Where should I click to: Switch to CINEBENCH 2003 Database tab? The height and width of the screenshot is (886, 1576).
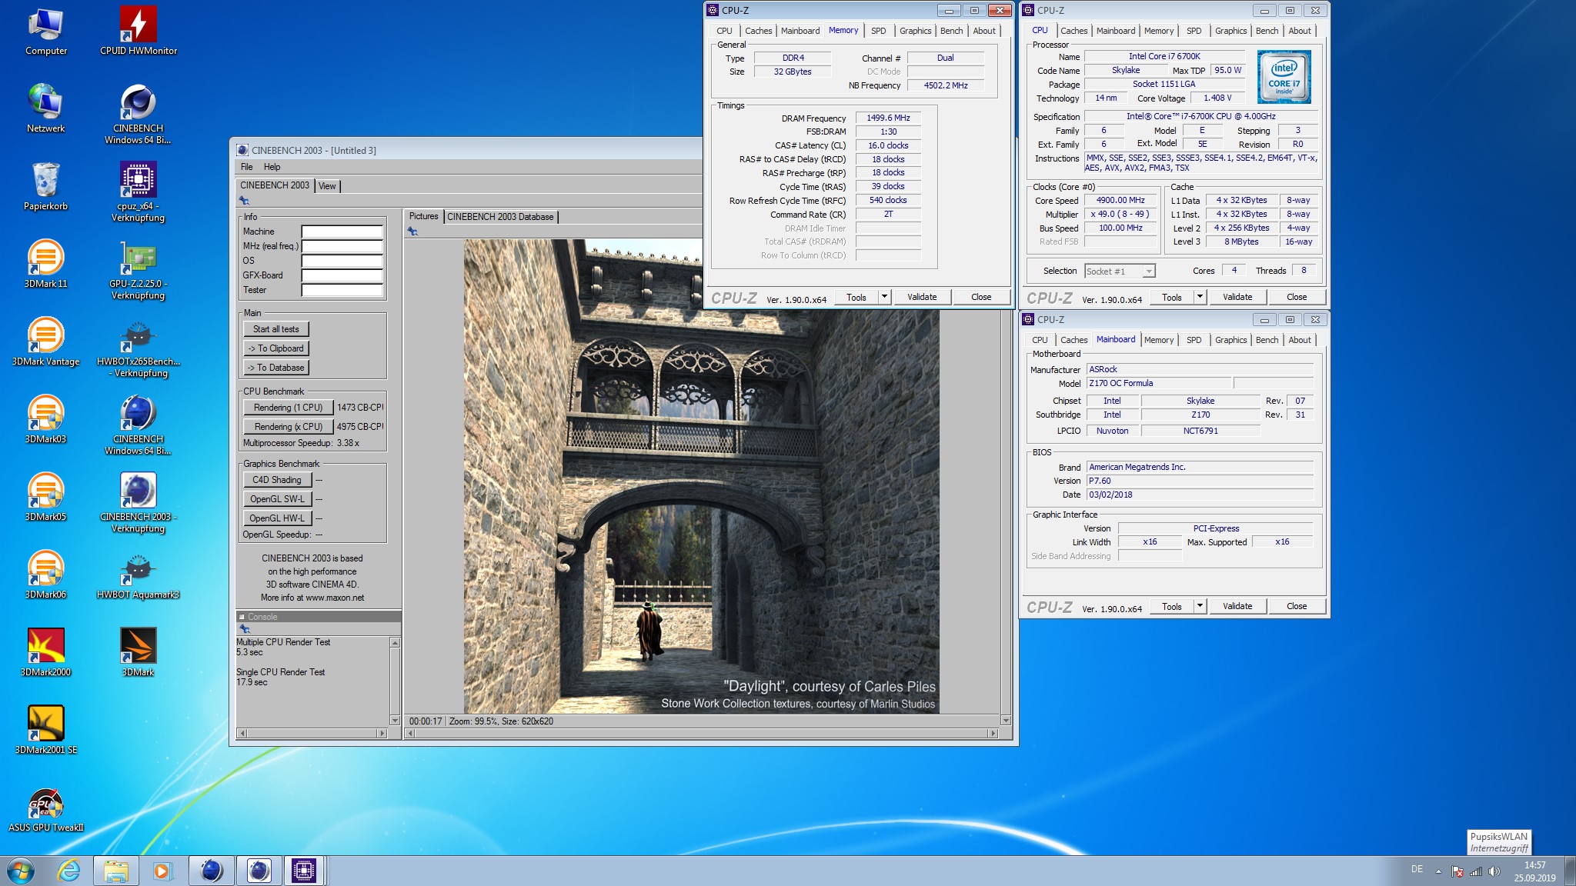click(500, 217)
